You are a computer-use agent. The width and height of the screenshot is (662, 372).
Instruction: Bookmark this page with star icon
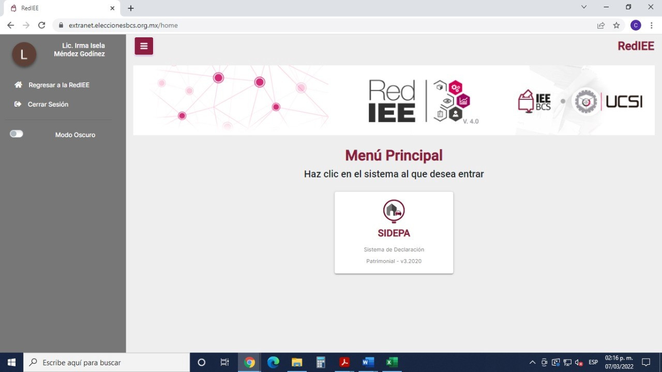pos(616,25)
